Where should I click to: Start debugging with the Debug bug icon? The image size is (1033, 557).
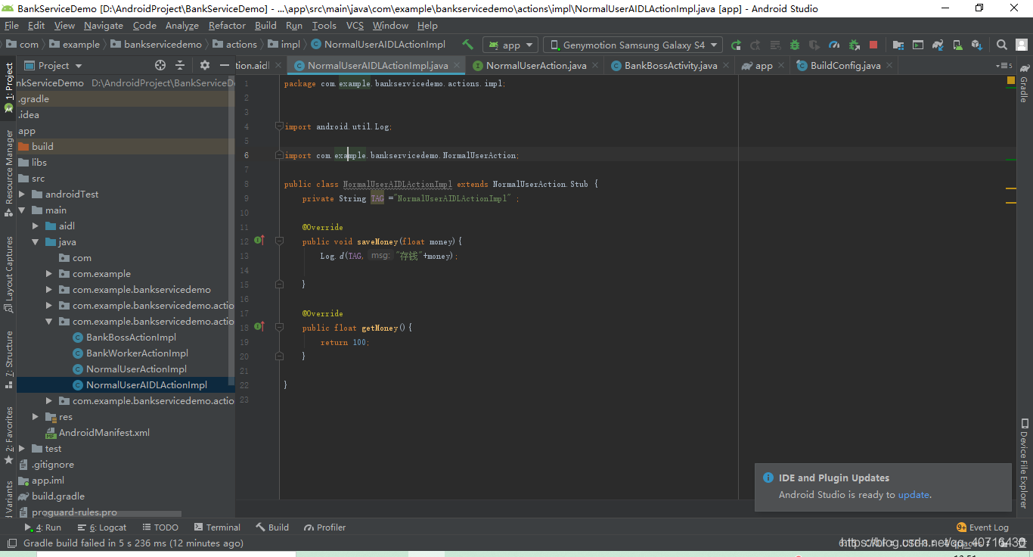click(x=794, y=45)
